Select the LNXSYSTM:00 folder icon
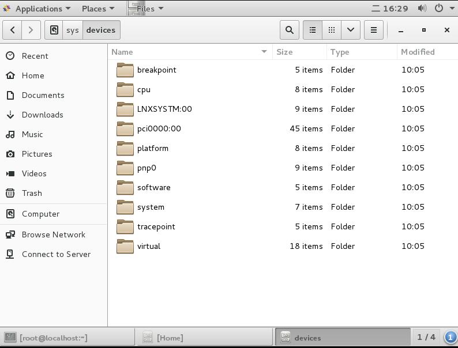This screenshot has width=458, height=348. pos(125,109)
